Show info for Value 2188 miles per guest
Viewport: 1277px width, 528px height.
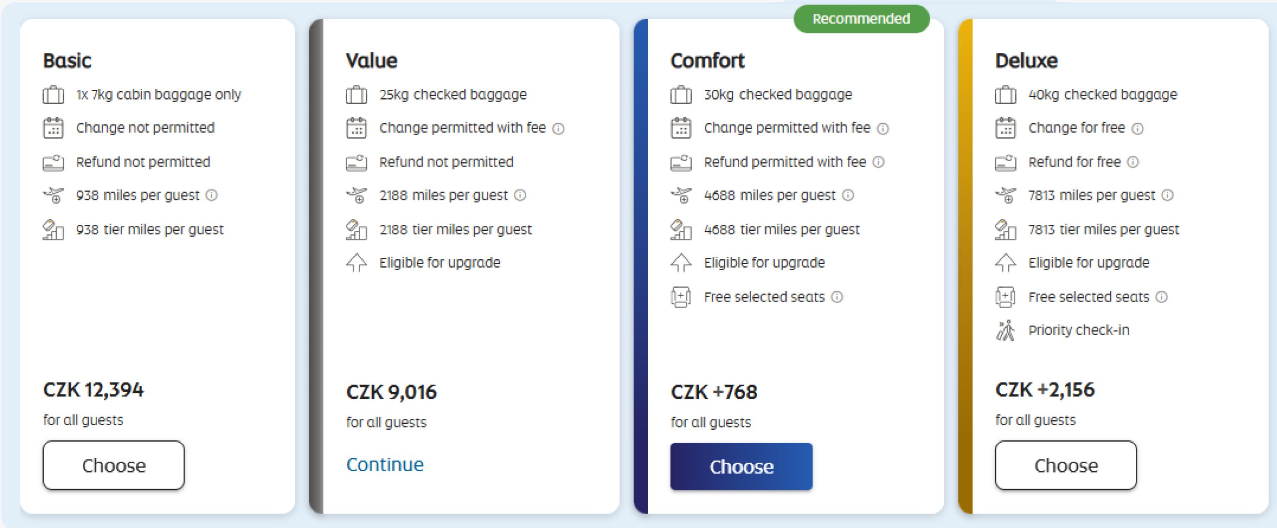(x=520, y=195)
